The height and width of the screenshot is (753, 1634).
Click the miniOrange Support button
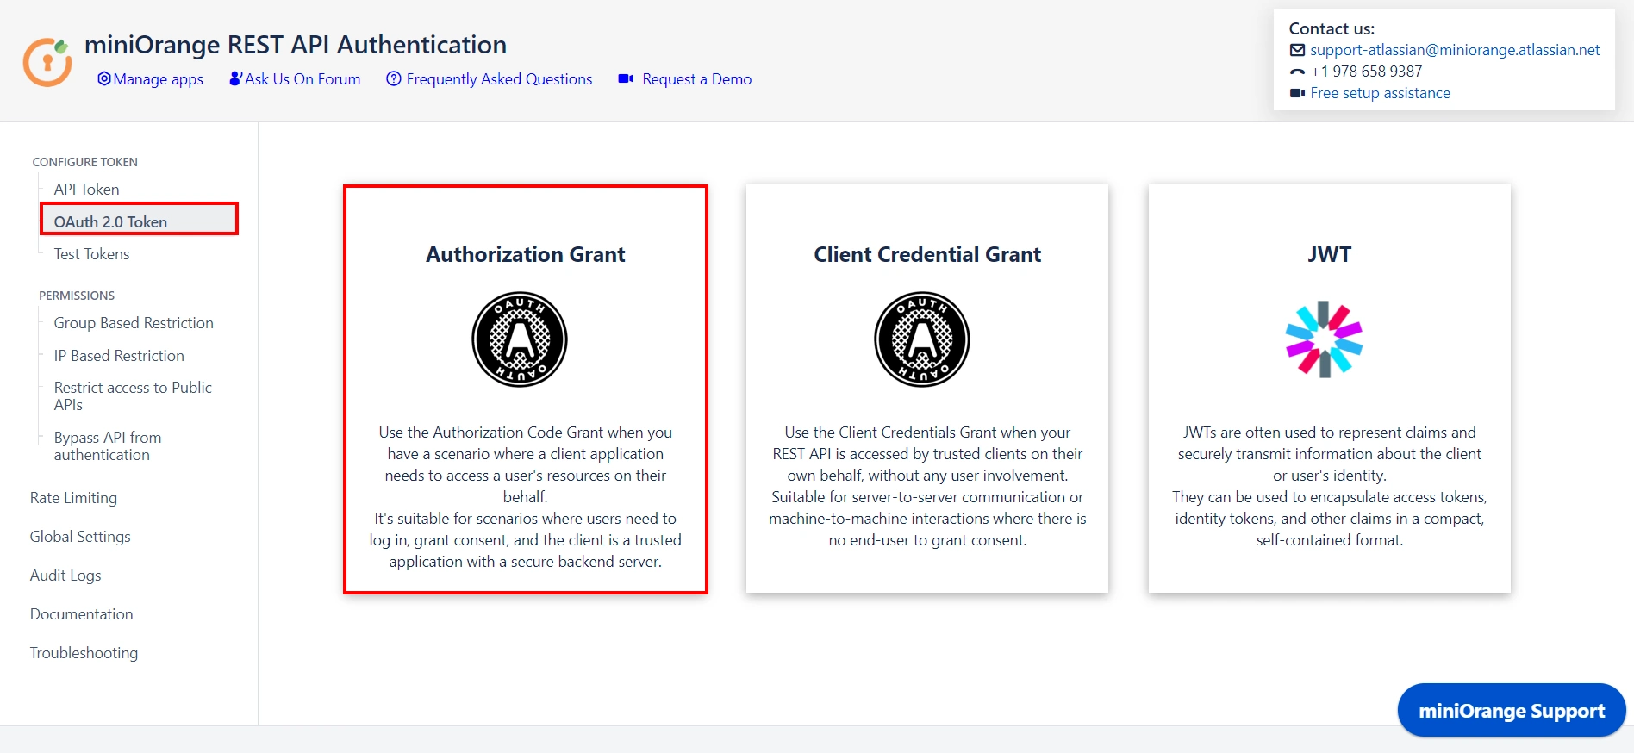click(x=1512, y=711)
